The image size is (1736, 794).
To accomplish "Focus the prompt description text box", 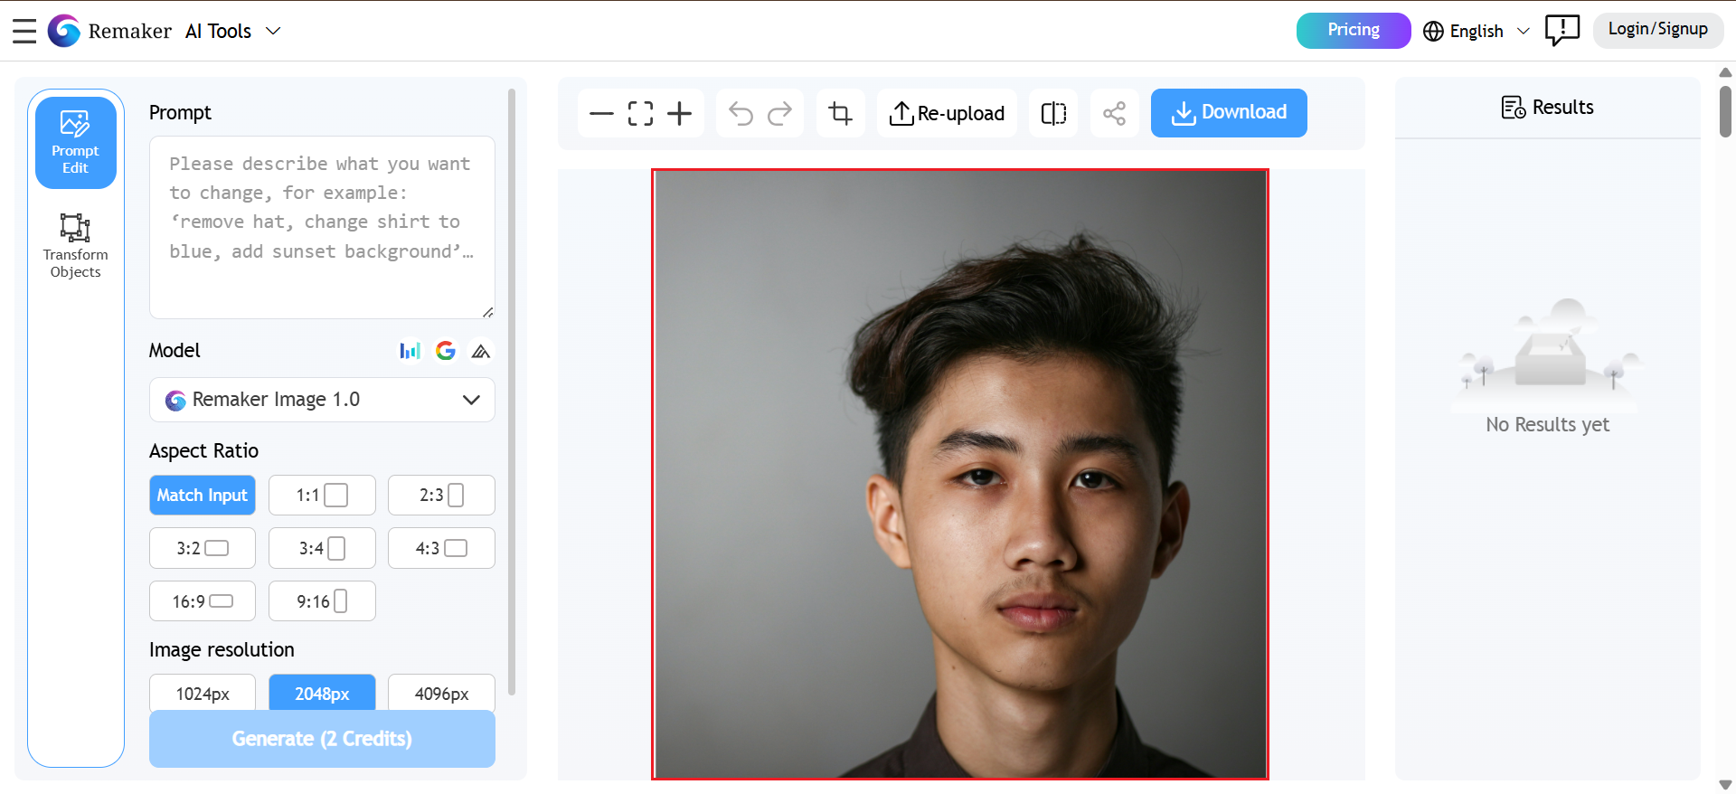I will [x=322, y=228].
